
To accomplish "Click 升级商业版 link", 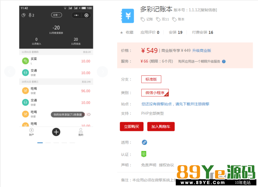I will (202, 51).
